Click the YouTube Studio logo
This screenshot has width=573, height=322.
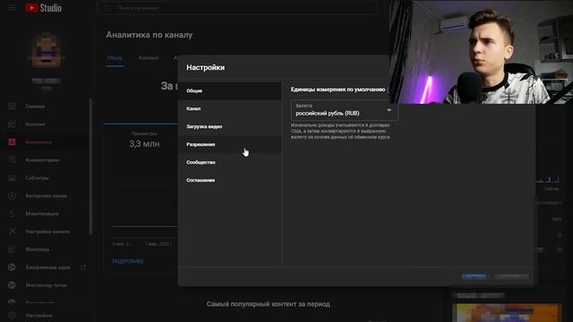pos(43,8)
